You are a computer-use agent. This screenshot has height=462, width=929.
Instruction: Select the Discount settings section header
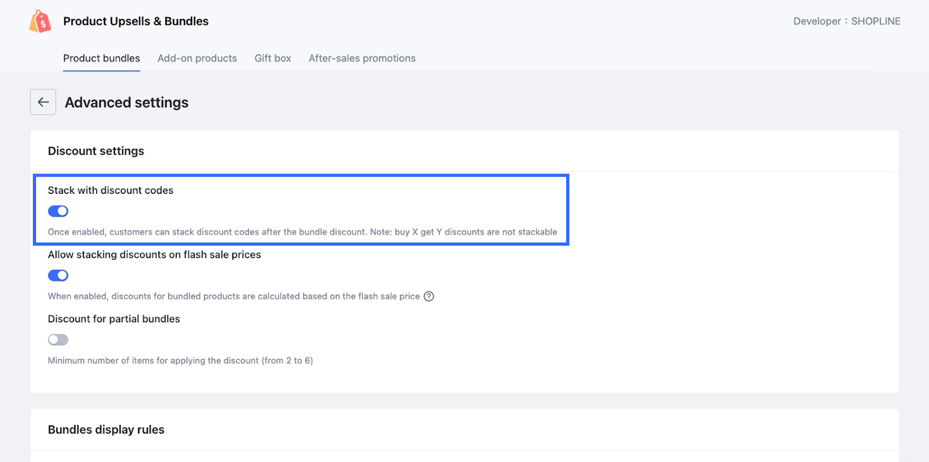coord(96,151)
